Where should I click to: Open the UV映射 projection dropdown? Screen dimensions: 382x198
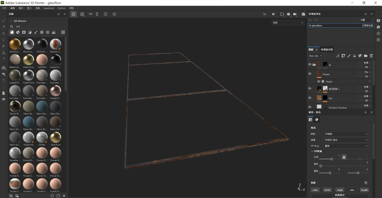click(x=346, y=134)
